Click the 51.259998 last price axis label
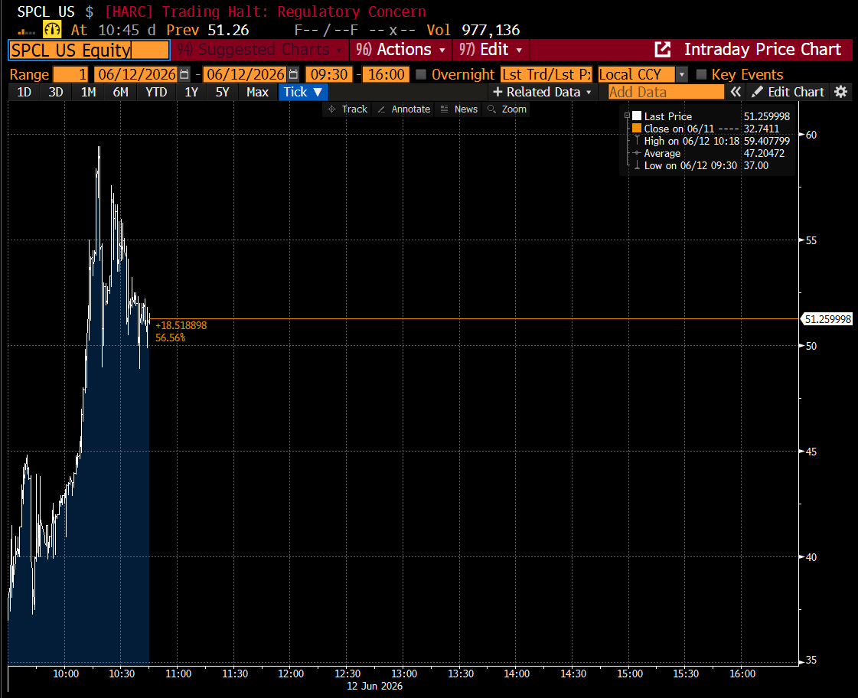The width and height of the screenshot is (858, 698). click(x=827, y=319)
